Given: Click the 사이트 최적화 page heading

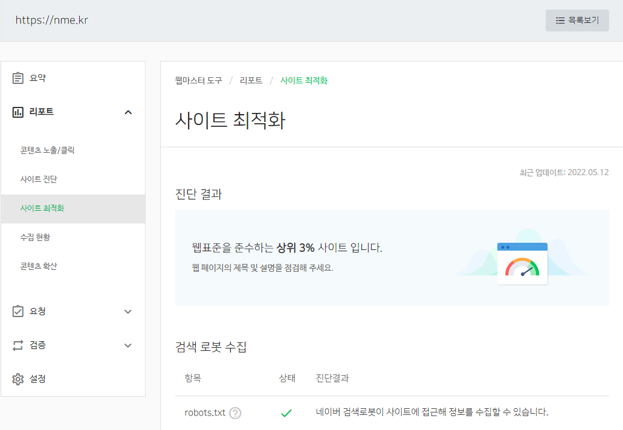Looking at the screenshot, I should pos(230,120).
